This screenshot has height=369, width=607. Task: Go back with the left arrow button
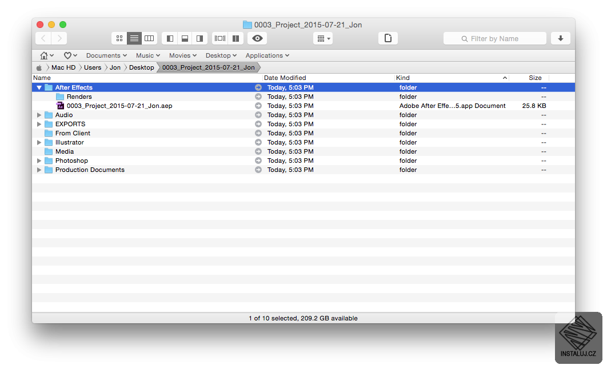pyautogui.click(x=43, y=38)
